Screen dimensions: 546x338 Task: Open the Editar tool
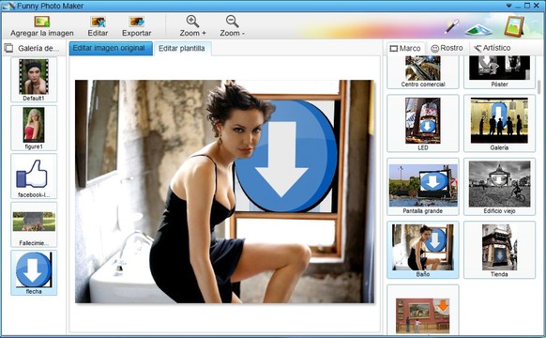pyautogui.click(x=98, y=26)
